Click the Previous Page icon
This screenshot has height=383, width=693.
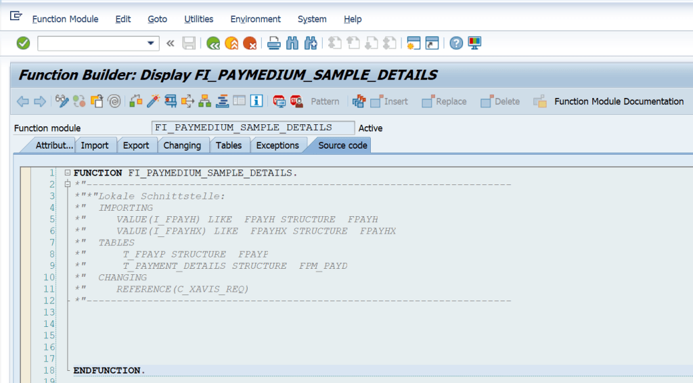pos(353,43)
